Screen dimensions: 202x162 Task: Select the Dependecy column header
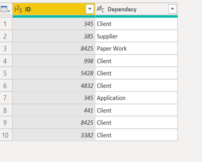[136, 9]
